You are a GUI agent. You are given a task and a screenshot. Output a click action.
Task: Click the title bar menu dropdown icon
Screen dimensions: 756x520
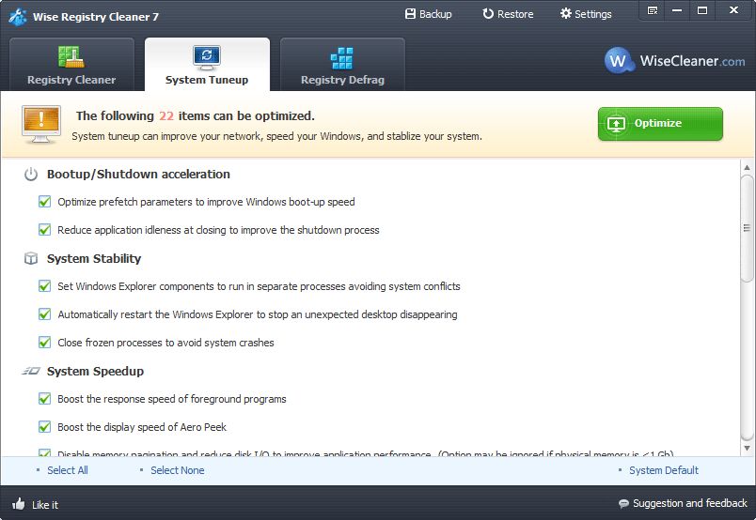pos(652,11)
